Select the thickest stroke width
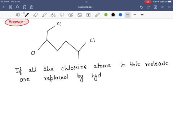 point(142,15)
